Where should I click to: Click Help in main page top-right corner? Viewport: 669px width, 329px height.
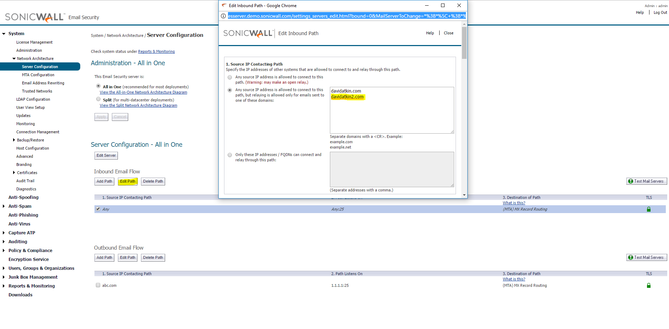pyautogui.click(x=640, y=12)
